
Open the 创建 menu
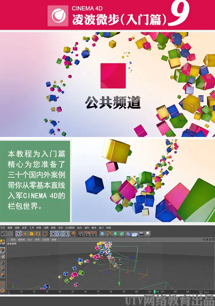[x=17, y=228]
